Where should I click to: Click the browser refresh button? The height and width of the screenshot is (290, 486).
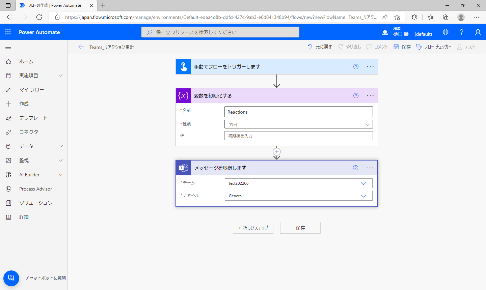click(x=39, y=17)
